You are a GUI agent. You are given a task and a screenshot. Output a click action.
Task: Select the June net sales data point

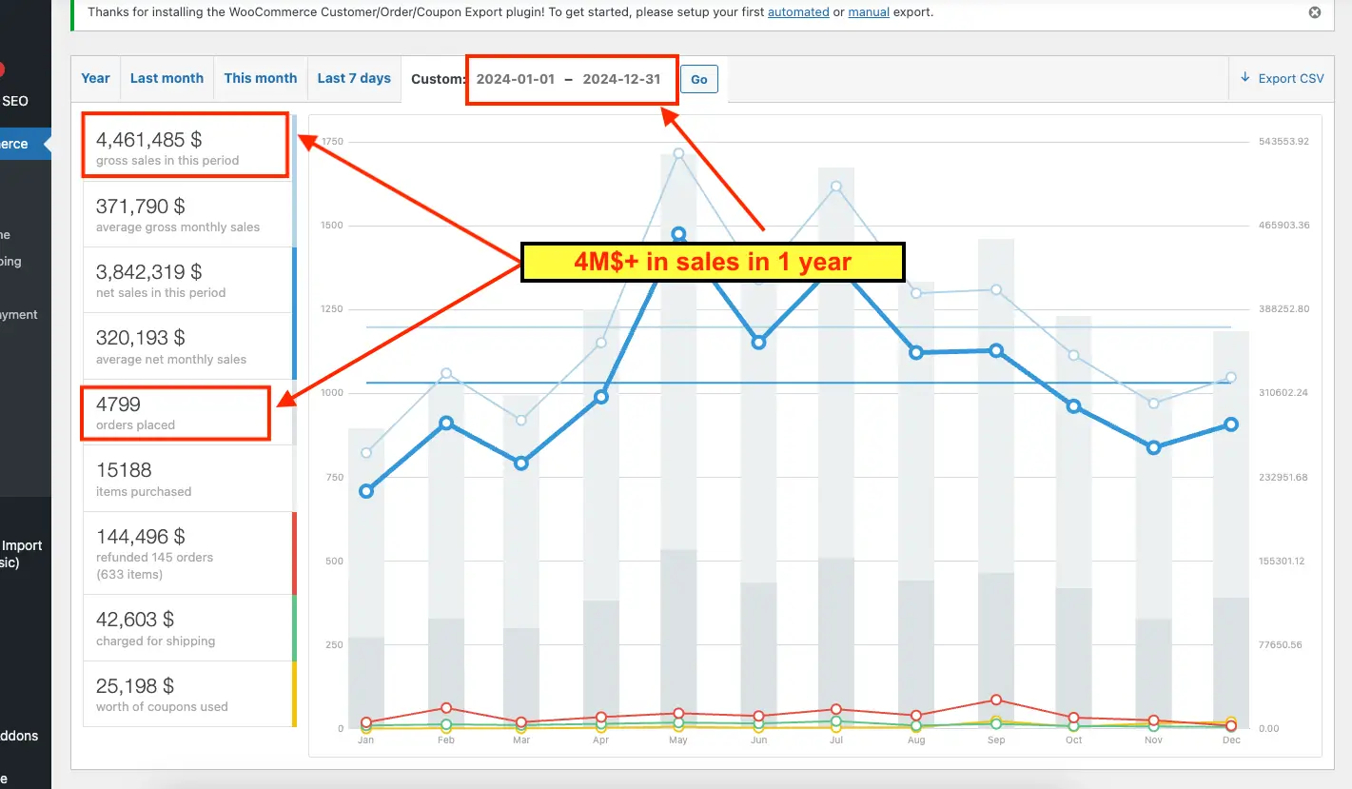758,342
